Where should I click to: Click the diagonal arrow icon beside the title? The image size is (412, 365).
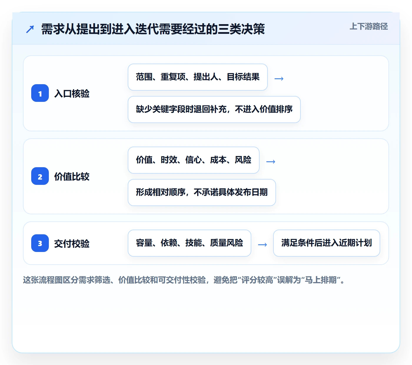[30, 29]
